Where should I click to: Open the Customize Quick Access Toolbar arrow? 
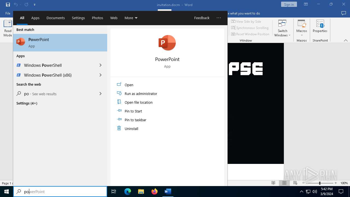click(x=34, y=5)
